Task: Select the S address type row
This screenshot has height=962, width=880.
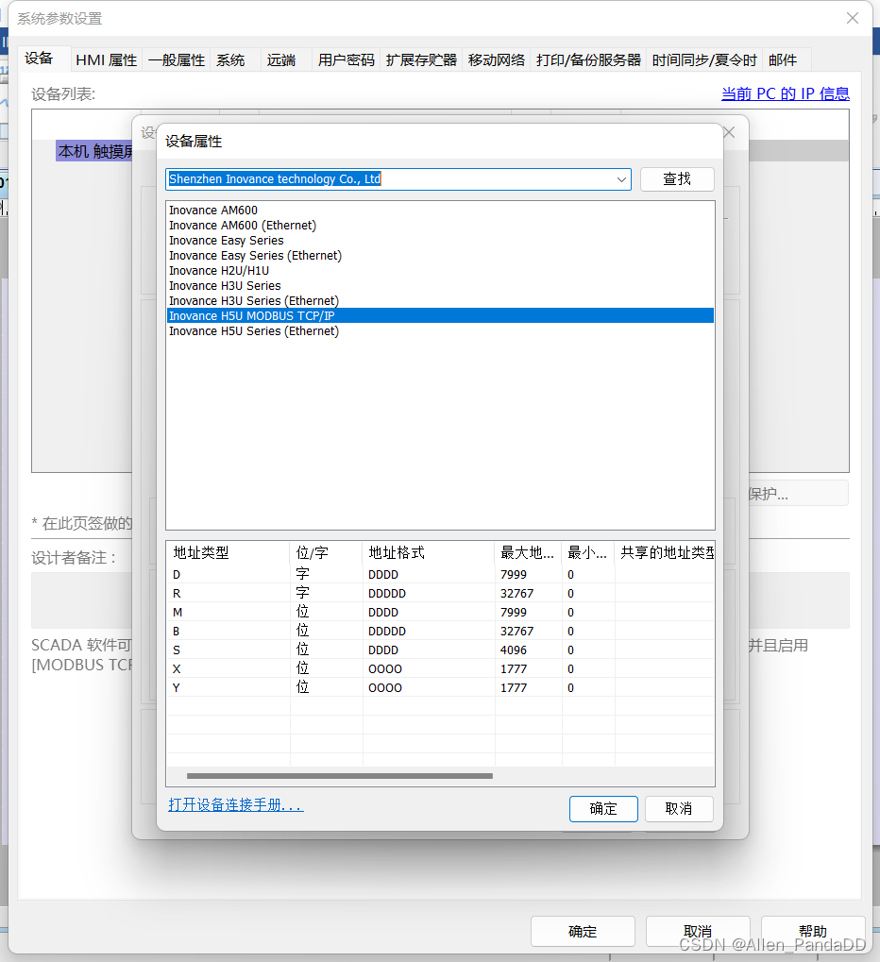Action: tap(440, 650)
